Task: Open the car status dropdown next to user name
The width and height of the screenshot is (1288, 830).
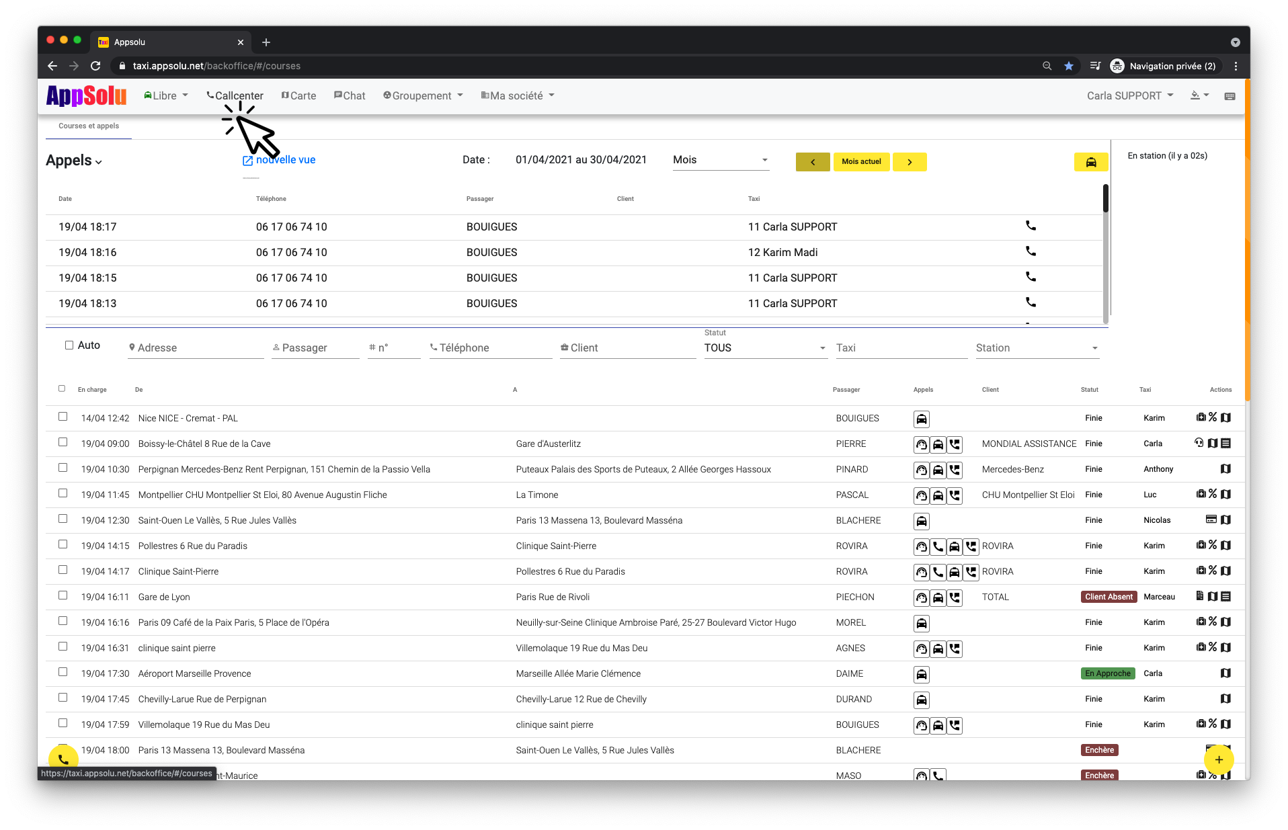Action: [x=1200, y=95]
